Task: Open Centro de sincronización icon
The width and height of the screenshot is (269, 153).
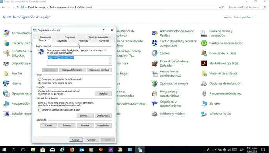Action: coord(204,43)
